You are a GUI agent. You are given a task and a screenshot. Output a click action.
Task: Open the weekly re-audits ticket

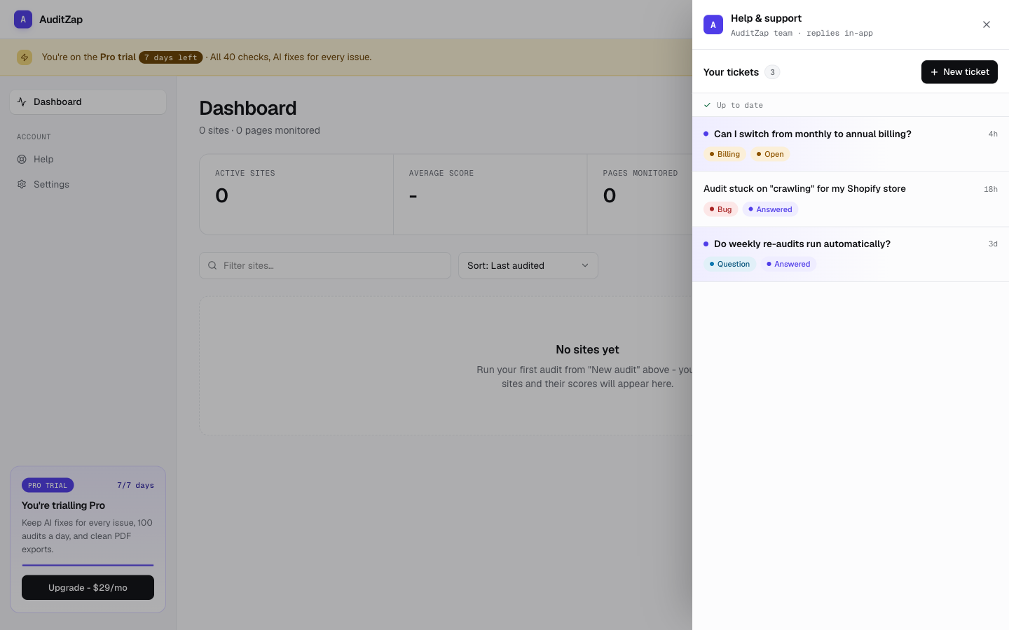[851, 254]
